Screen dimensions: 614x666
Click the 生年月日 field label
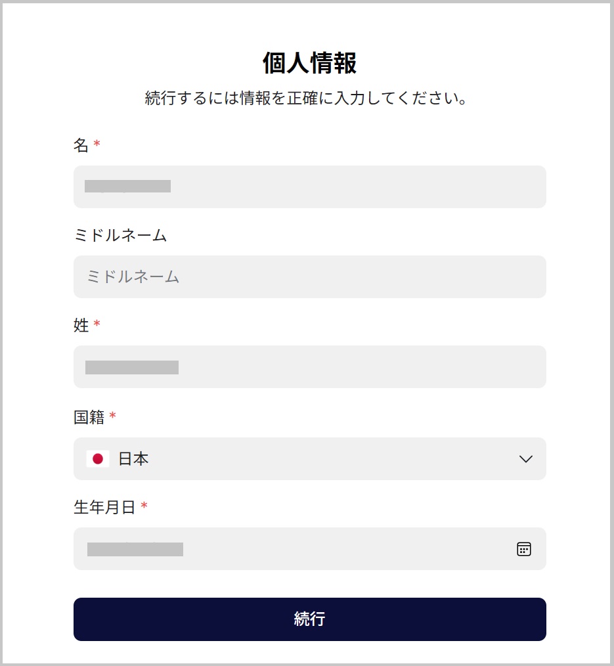tap(104, 507)
